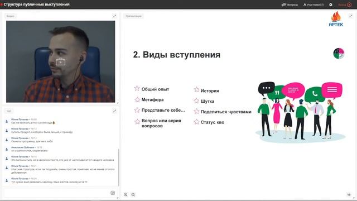Click the slide item "Метафора"
The height and width of the screenshot is (201, 357).
[x=152, y=100]
